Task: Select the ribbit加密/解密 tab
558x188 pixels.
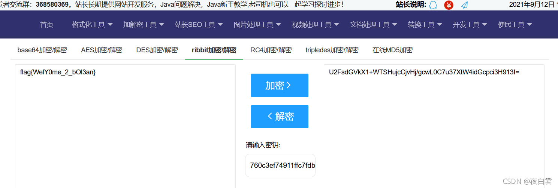Action: 214,50
